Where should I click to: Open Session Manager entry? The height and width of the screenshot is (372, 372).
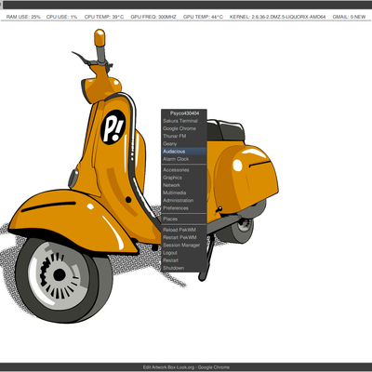tap(184, 246)
